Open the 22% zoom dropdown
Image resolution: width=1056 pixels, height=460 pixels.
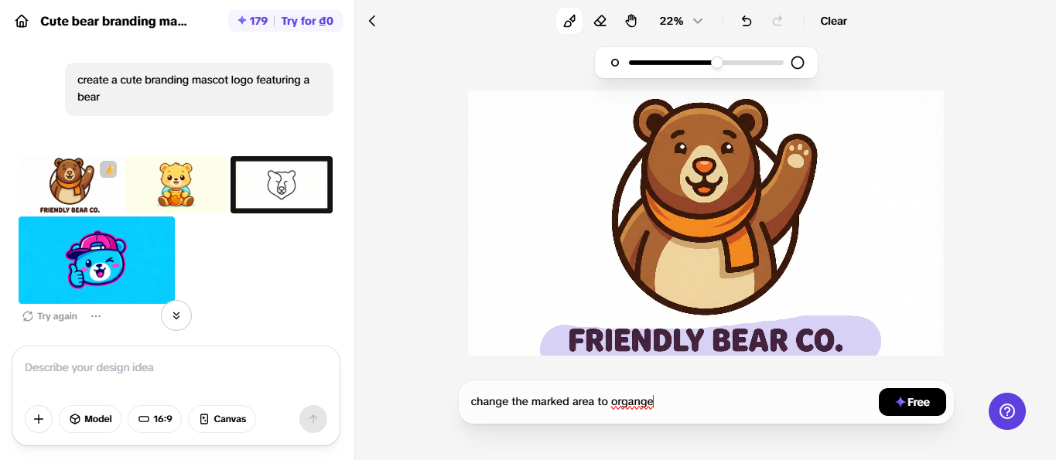pyautogui.click(x=681, y=21)
